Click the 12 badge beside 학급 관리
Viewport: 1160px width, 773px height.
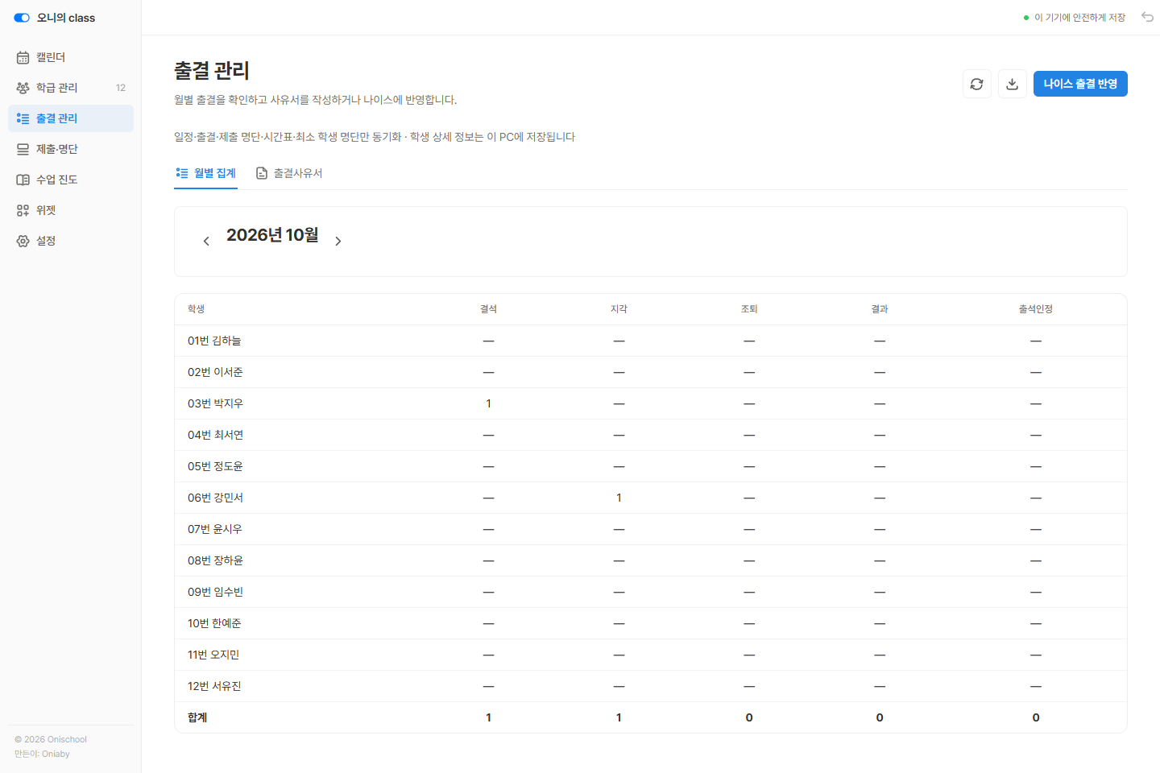[121, 88]
